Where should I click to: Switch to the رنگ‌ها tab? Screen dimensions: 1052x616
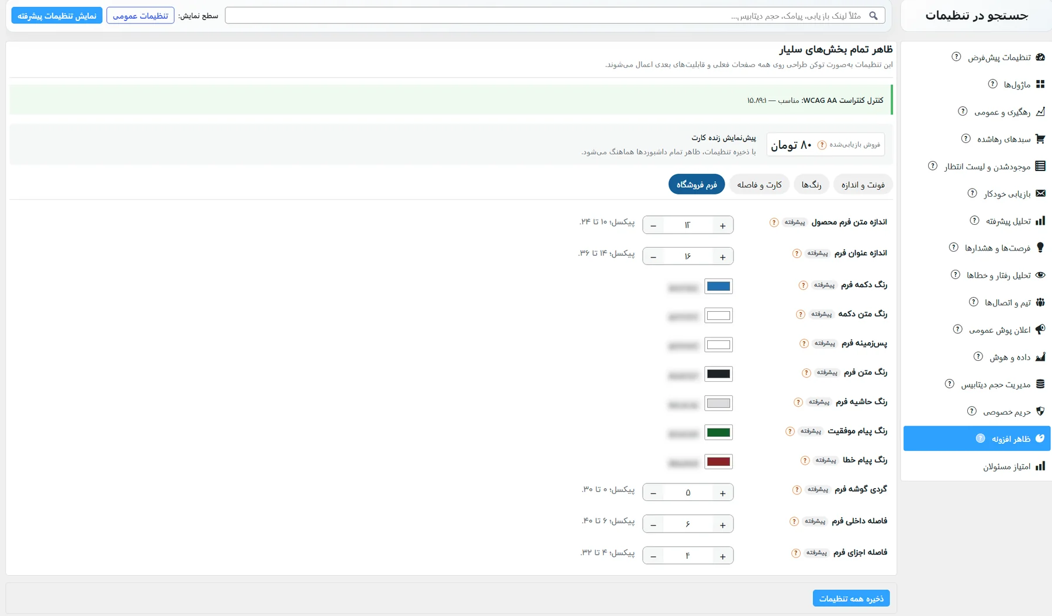(811, 185)
